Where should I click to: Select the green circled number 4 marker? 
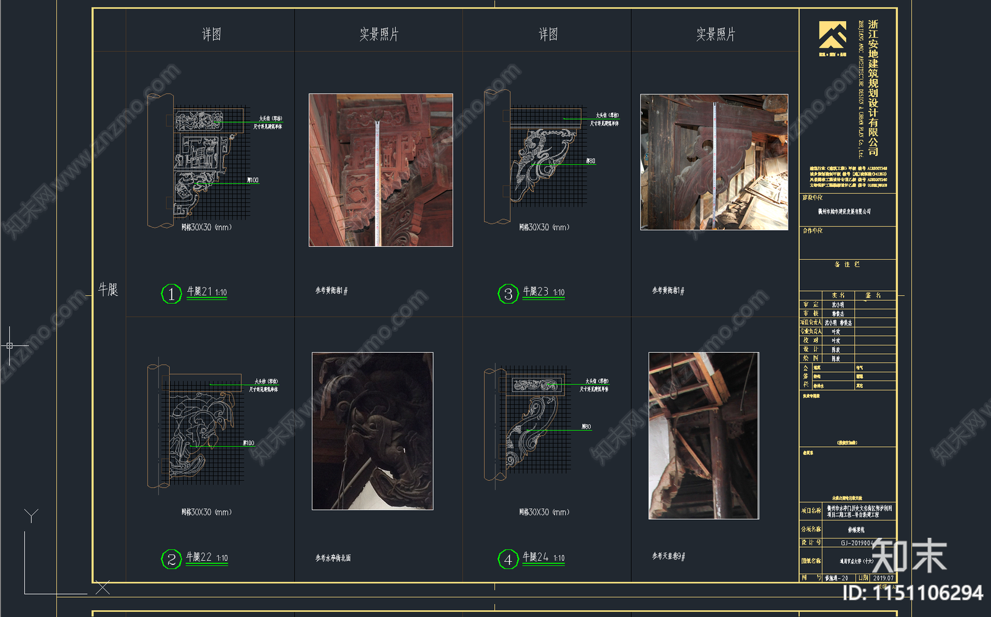click(x=509, y=559)
